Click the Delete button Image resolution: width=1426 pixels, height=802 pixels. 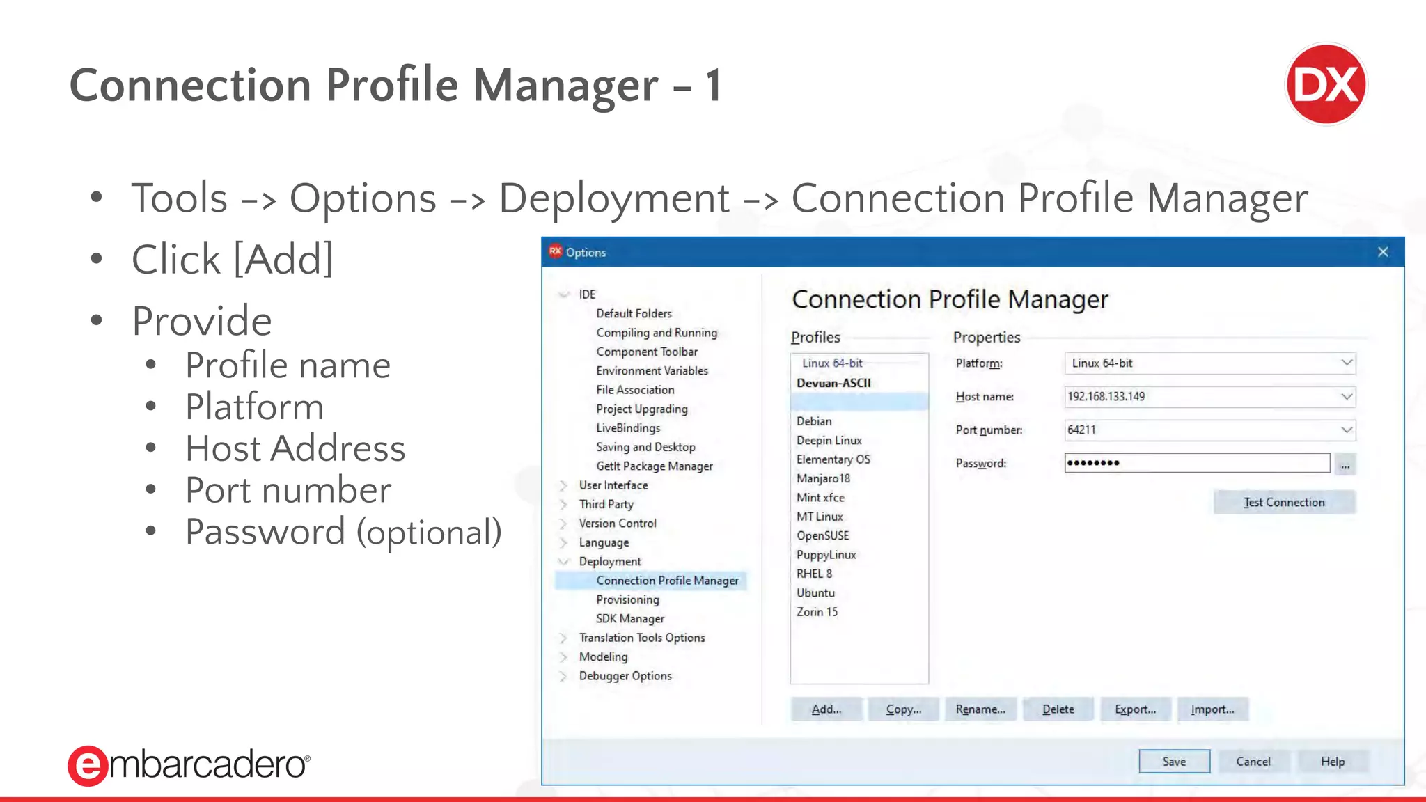tap(1058, 709)
